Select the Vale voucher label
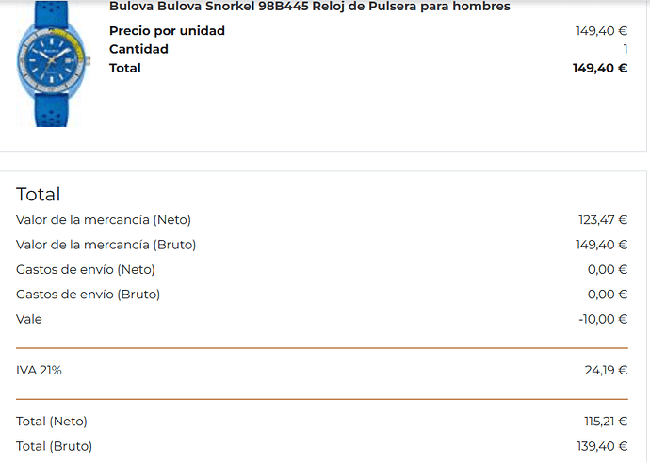The width and height of the screenshot is (650, 462). tap(29, 320)
